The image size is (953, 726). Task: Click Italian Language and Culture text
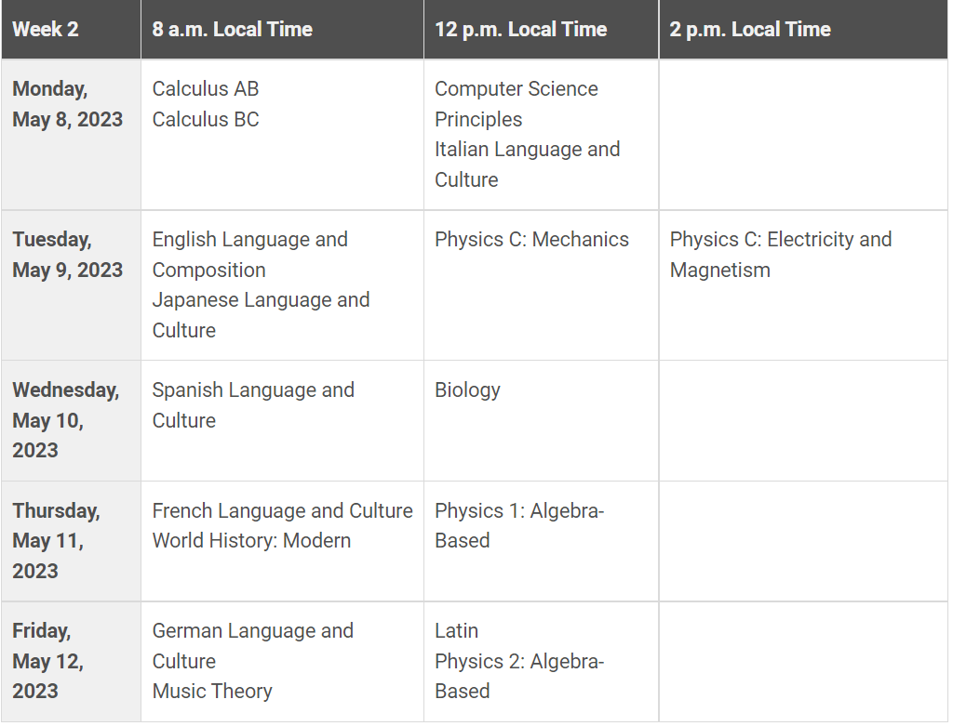pyautogui.click(x=527, y=165)
